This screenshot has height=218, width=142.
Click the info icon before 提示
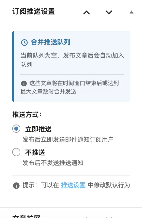pos(16,185)
